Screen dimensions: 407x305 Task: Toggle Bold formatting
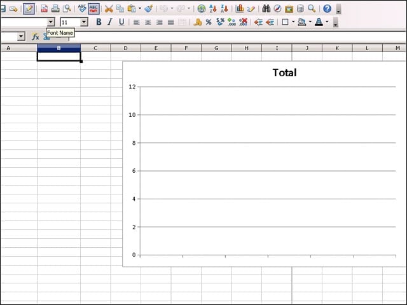coord(99,22)
